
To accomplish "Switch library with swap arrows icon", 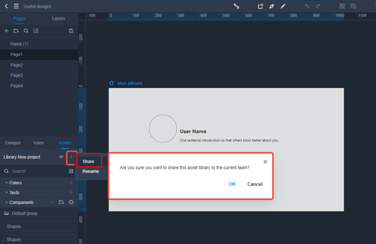I will 61,157.
